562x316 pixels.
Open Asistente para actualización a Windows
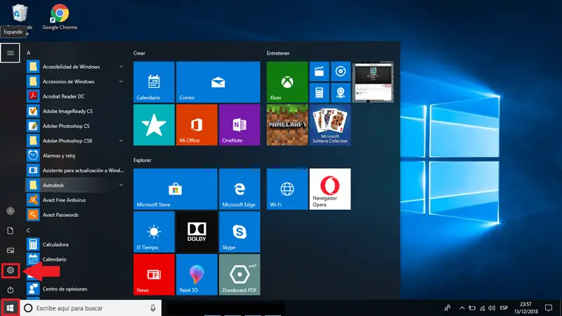click(x=75, y=170)
